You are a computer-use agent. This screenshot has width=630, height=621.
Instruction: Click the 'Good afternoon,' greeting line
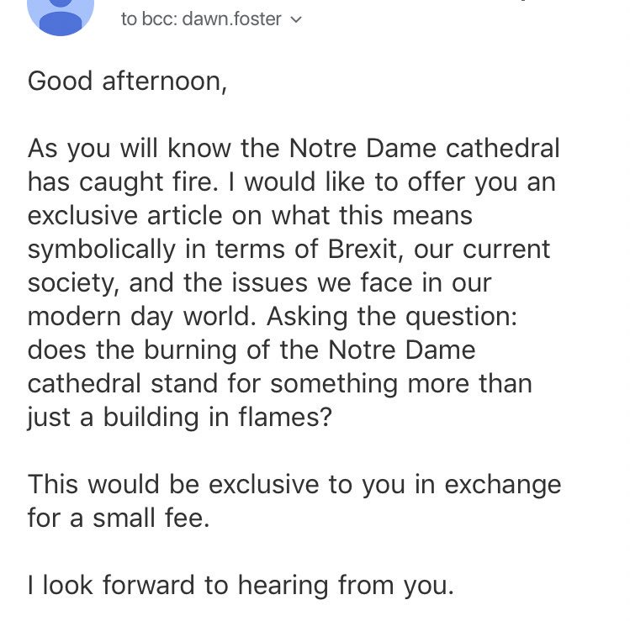(128, 82)
